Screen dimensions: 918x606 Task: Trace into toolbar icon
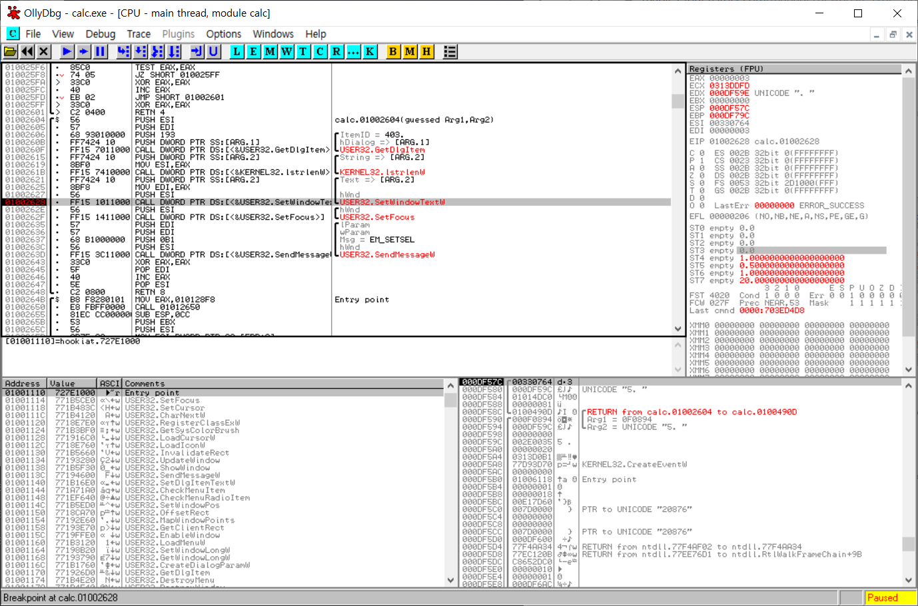click(157, 51)
